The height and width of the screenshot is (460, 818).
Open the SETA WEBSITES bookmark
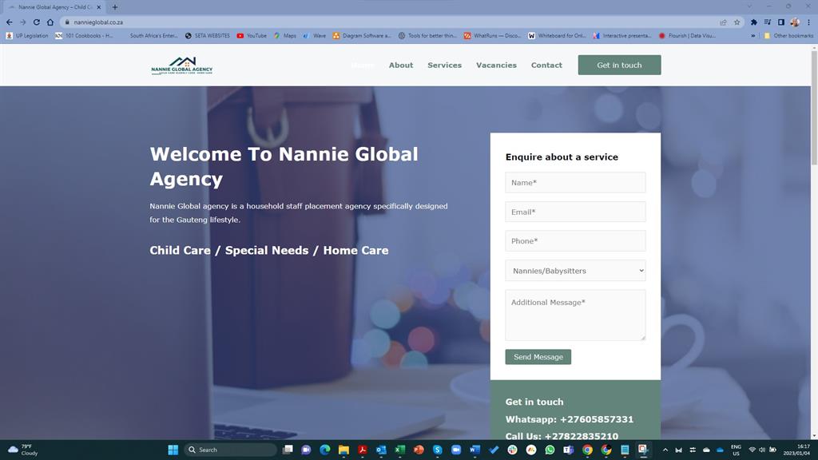point(208,35)
